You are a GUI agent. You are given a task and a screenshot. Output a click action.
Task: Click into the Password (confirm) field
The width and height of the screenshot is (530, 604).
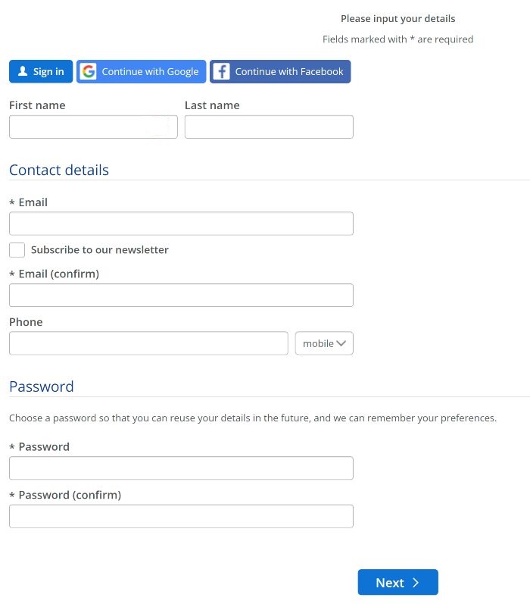pyautogui.click(x=181, y=516)
